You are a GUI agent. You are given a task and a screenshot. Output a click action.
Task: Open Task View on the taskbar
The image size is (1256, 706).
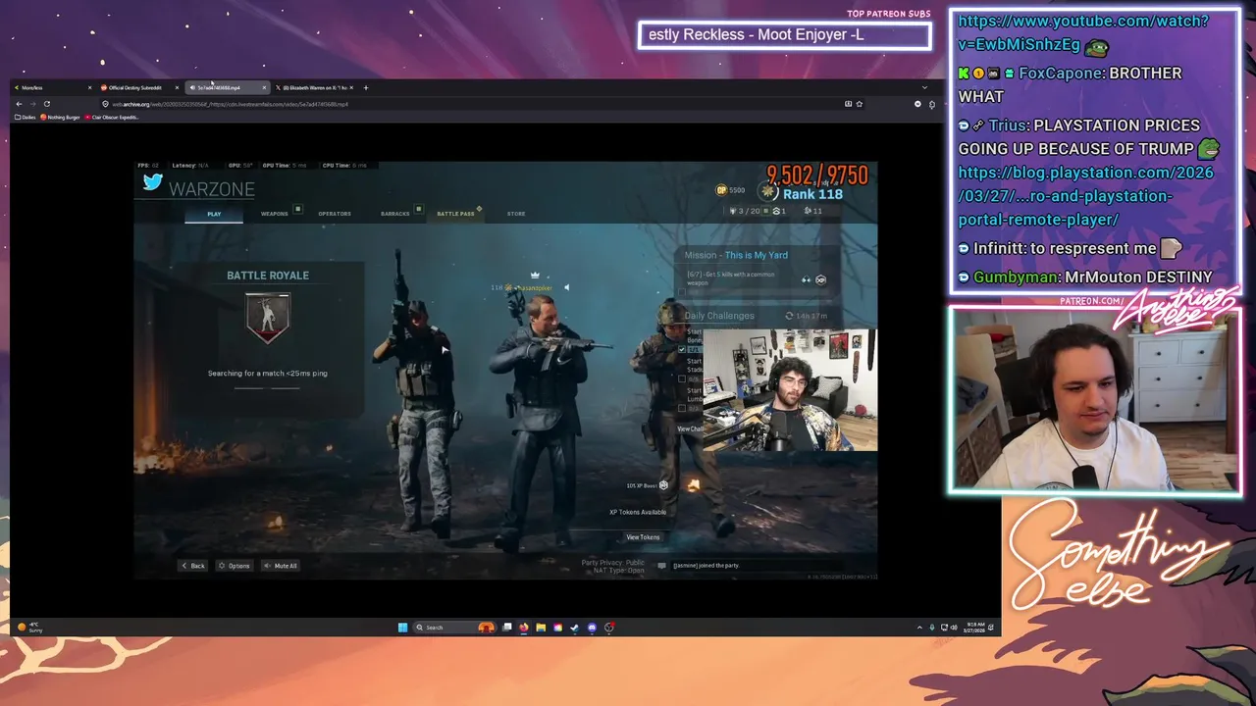point(507,628)
